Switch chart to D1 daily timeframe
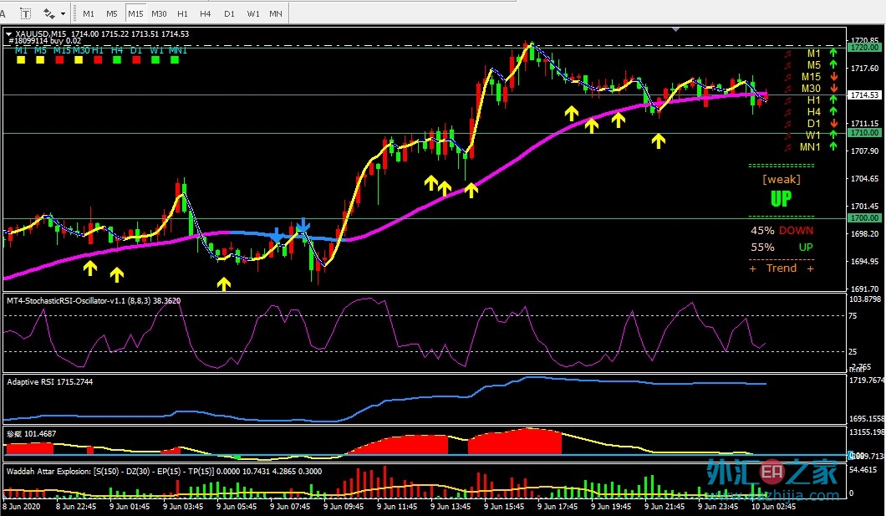Viewport: 886px width, 516px height. click(x=229, y=13)
